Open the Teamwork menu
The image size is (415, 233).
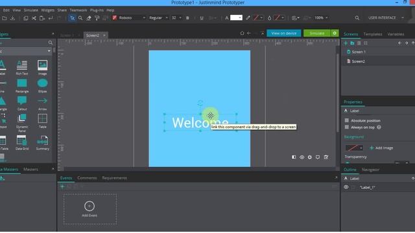78,10
